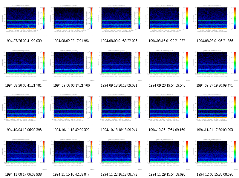Open the 1994-10-18 18:18:09.244 spectrogram thumbnail
This screenshot has width=239, height=178.
coord(119,110)
